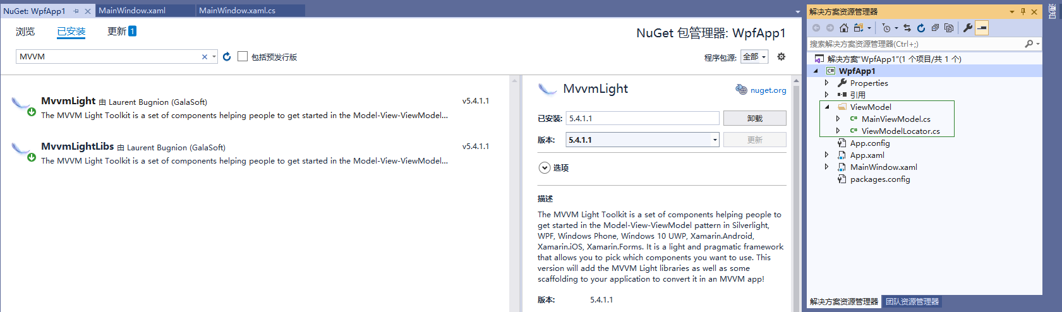Expand the References node
This screenshot has height=312, width=1062.
coord(826,95)
